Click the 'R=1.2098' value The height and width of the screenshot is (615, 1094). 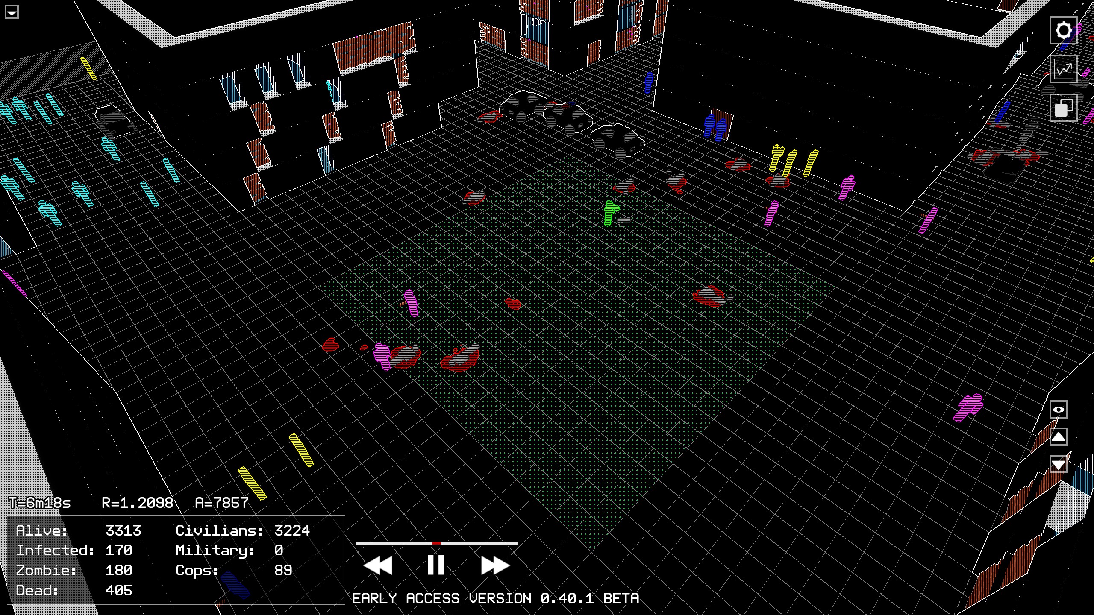(138, 503)
